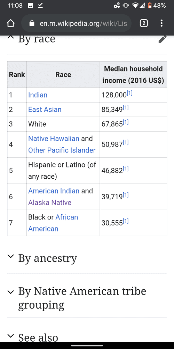The image size is (174, 349).
Task: Open the East Asian link
Action: coord(45,110)
